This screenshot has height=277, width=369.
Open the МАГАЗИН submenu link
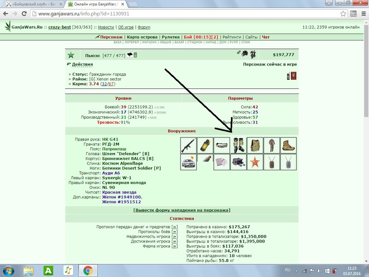tap(149, 42)
